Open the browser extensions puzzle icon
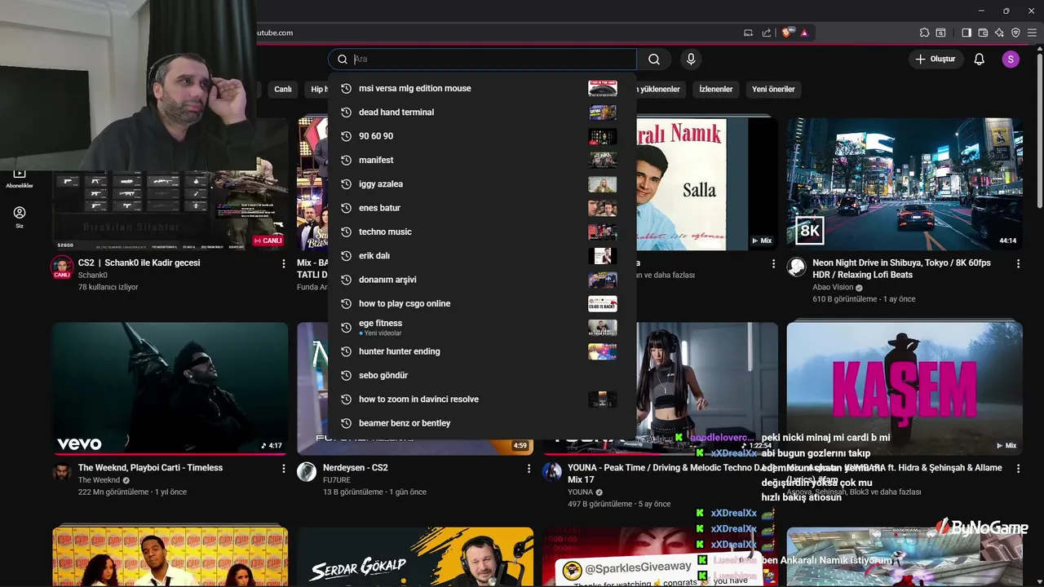This screenshot has width=1044, height=587. pyautogui.click(x=924, y=33)
